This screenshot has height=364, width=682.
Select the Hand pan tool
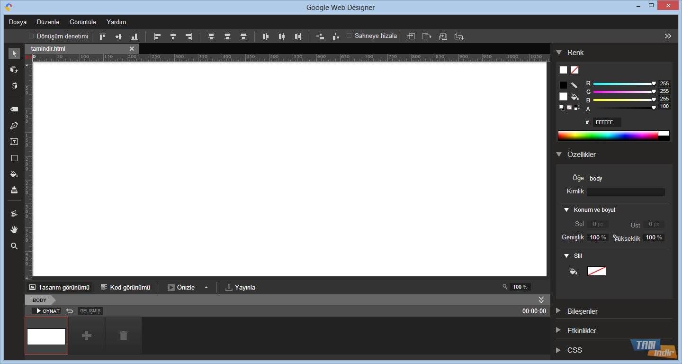14,230
